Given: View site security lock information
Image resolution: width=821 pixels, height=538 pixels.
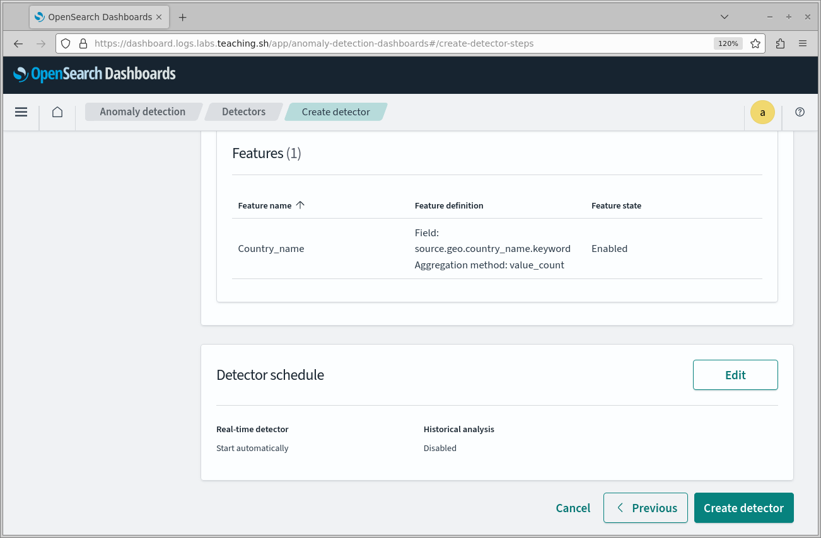Looking at the screenshot, I should tap(83, 43).
